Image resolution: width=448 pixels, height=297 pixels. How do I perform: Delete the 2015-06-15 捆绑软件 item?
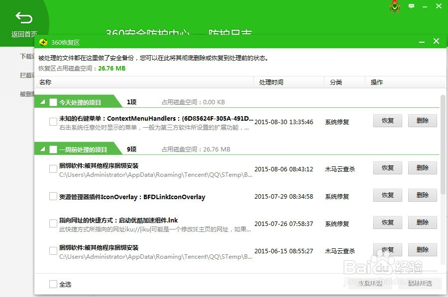click(x=423, y=250)
